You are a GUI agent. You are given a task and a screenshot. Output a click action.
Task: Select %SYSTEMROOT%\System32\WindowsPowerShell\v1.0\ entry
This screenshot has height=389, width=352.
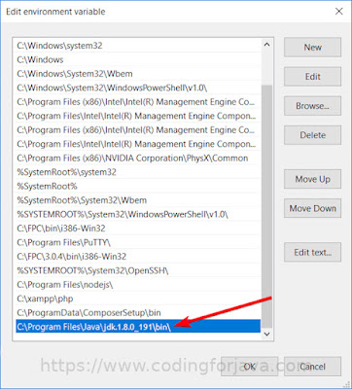[138, 214]
